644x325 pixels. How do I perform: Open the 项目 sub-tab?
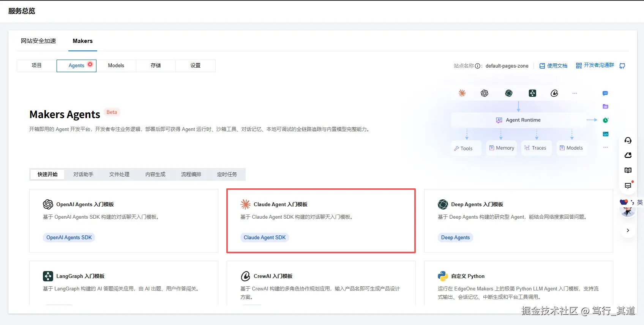coord(37,66)
